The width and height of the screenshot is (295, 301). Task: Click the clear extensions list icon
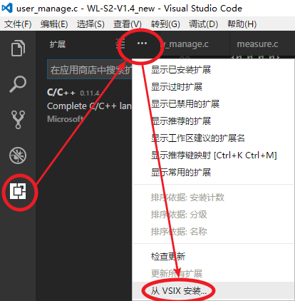tap(120, 44)
